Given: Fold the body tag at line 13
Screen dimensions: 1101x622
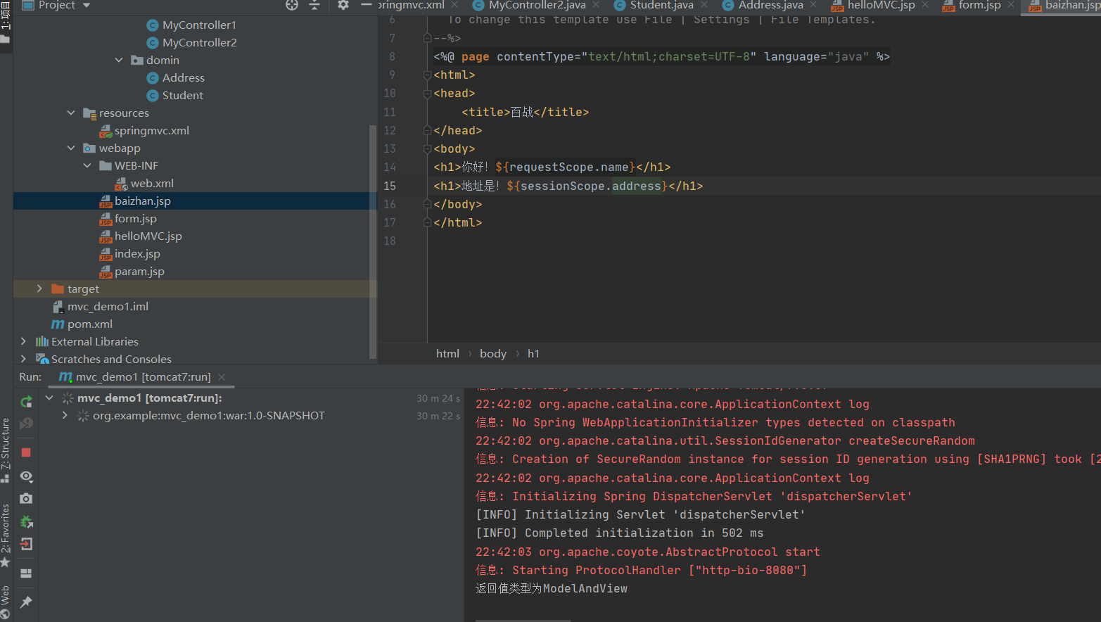Looking at the screenshot, I should coord(427,148).
